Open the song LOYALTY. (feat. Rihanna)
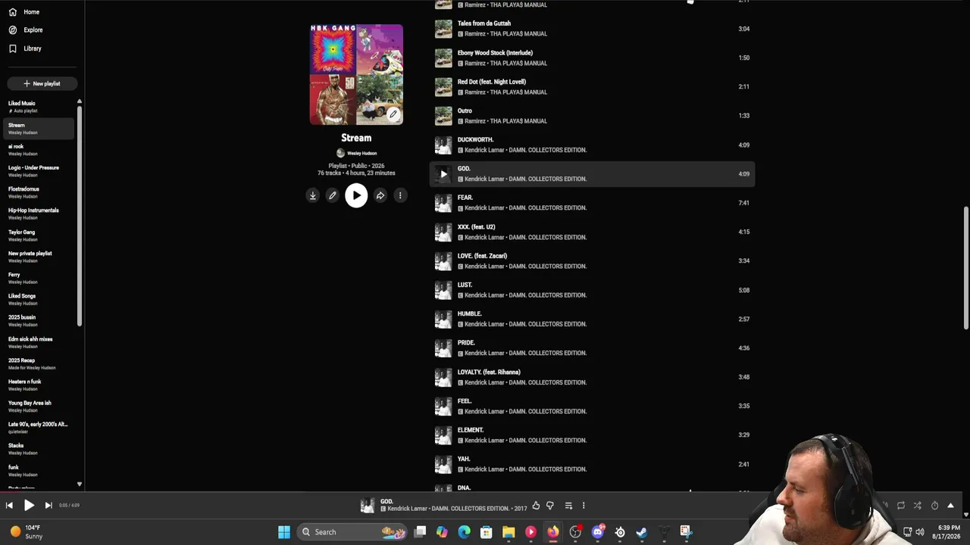This screenshot has width=970, height=545. click(x=489, y=372)
